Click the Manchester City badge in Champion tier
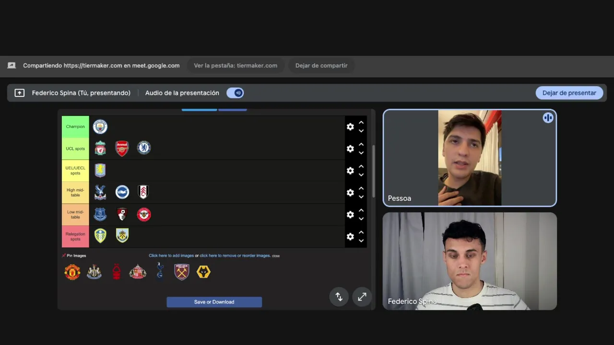The image size is (614, 345). 100,126
